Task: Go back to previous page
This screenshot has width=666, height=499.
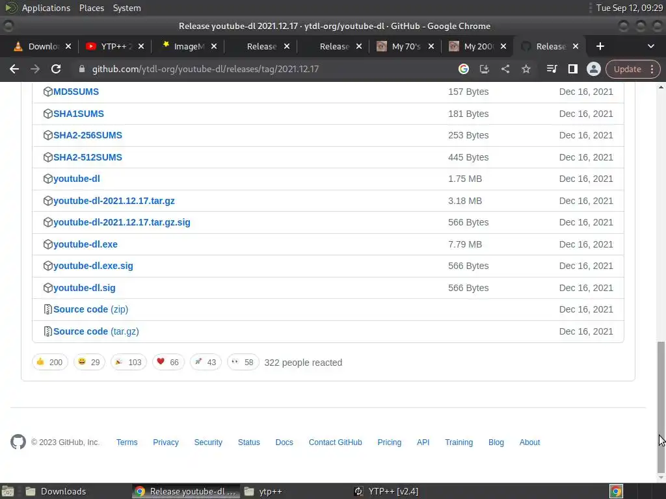Action: coord(14,69)
